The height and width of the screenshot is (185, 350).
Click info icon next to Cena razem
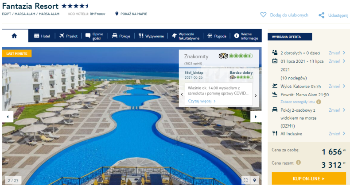[298, 162]
